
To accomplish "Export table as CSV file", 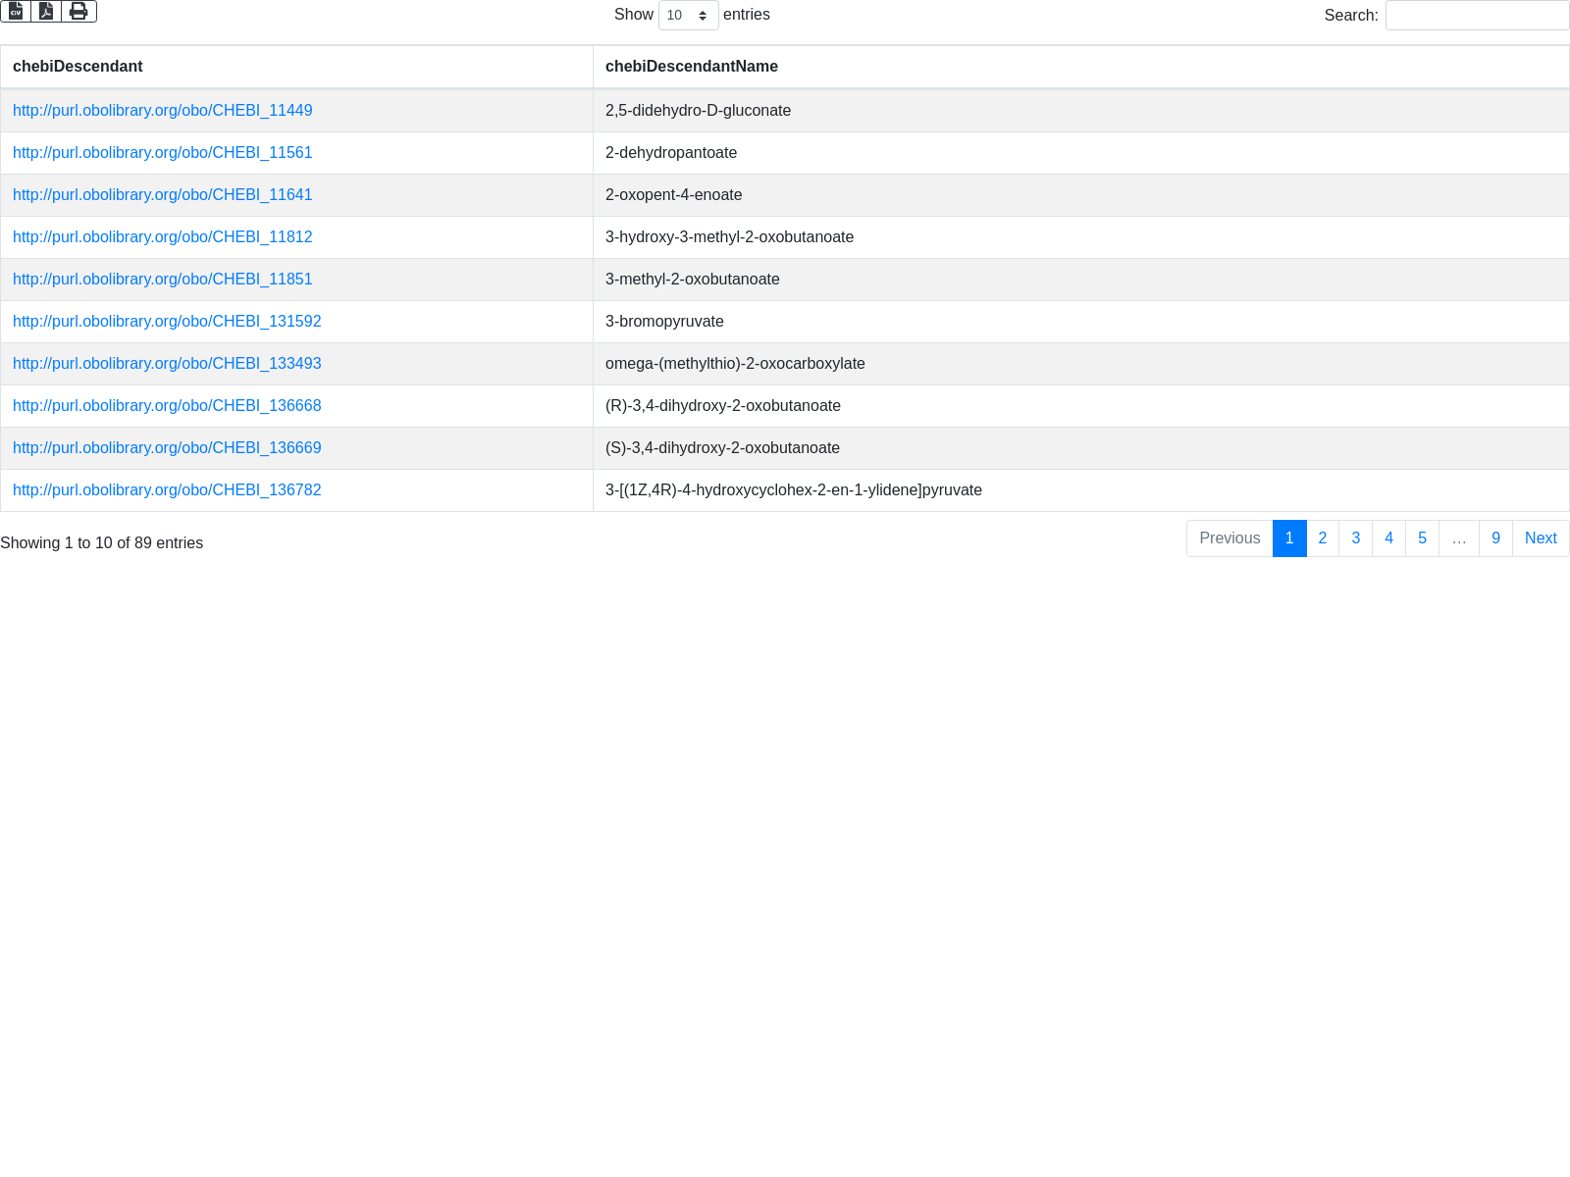I will pos(16,11).
